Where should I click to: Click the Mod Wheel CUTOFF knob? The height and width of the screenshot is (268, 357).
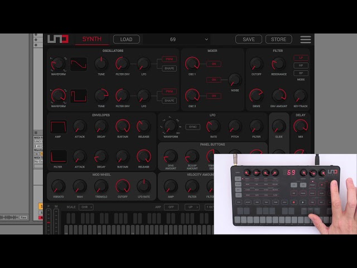pyautogui.click(x=123, y=186)
